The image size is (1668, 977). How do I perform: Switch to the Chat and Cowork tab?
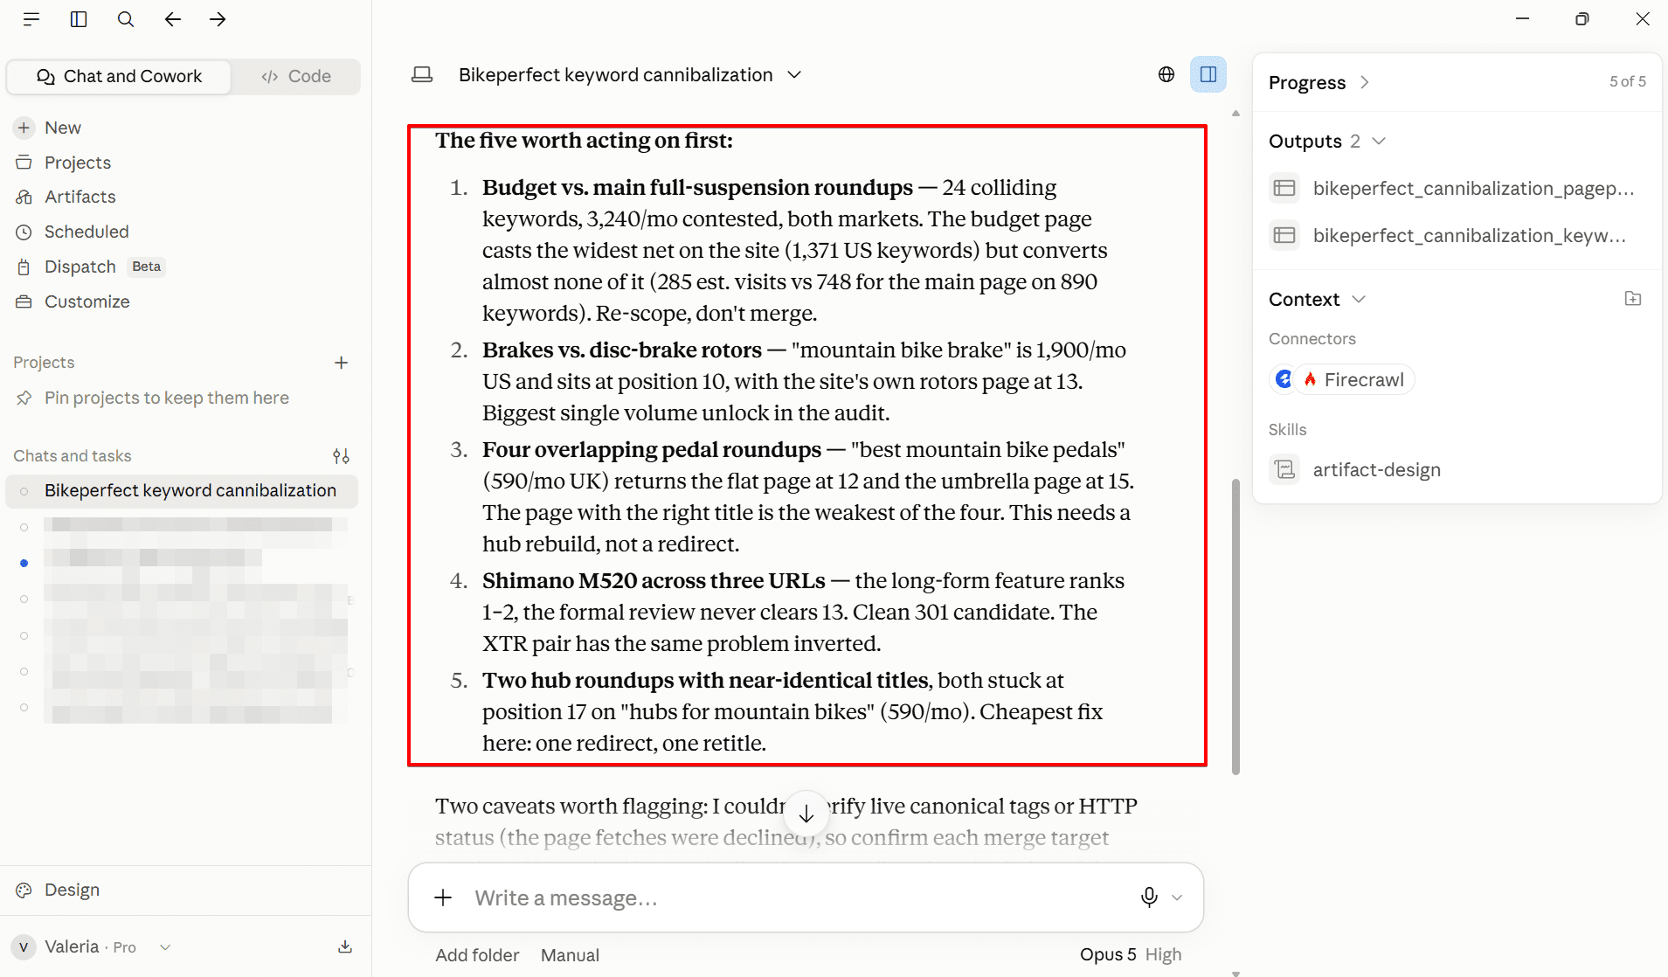point(120,76)
